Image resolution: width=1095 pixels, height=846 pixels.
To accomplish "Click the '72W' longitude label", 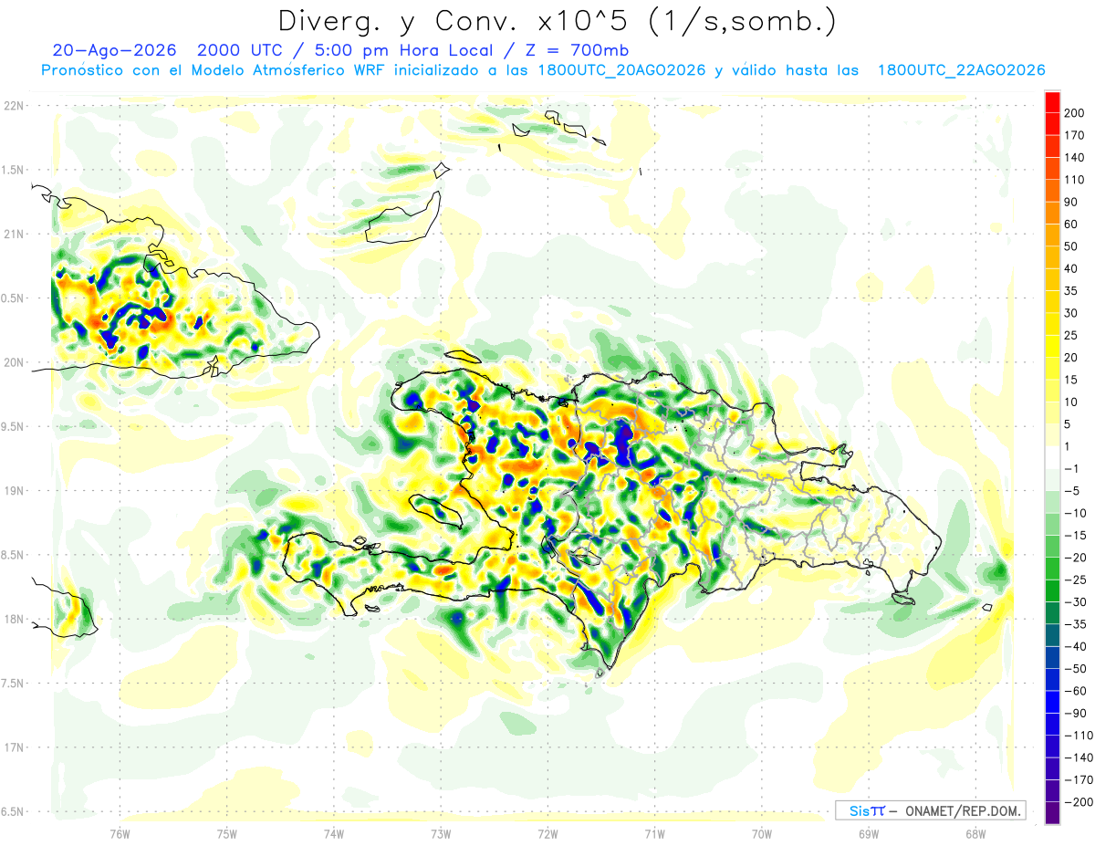I will (547, 833).
